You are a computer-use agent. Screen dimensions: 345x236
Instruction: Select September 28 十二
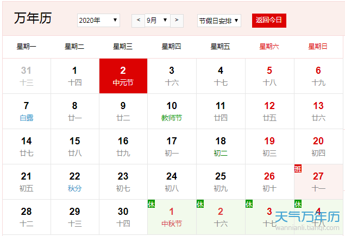[27, 217]
